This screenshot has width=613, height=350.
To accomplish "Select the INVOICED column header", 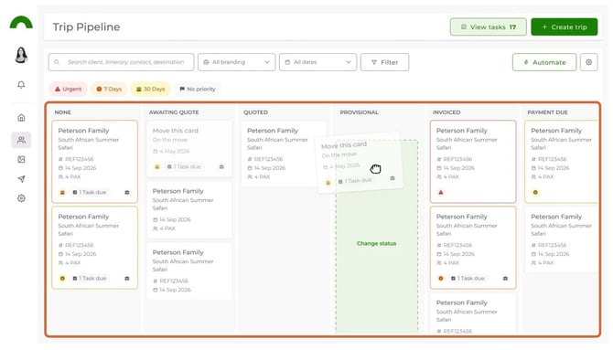I will tap(446, 112).
